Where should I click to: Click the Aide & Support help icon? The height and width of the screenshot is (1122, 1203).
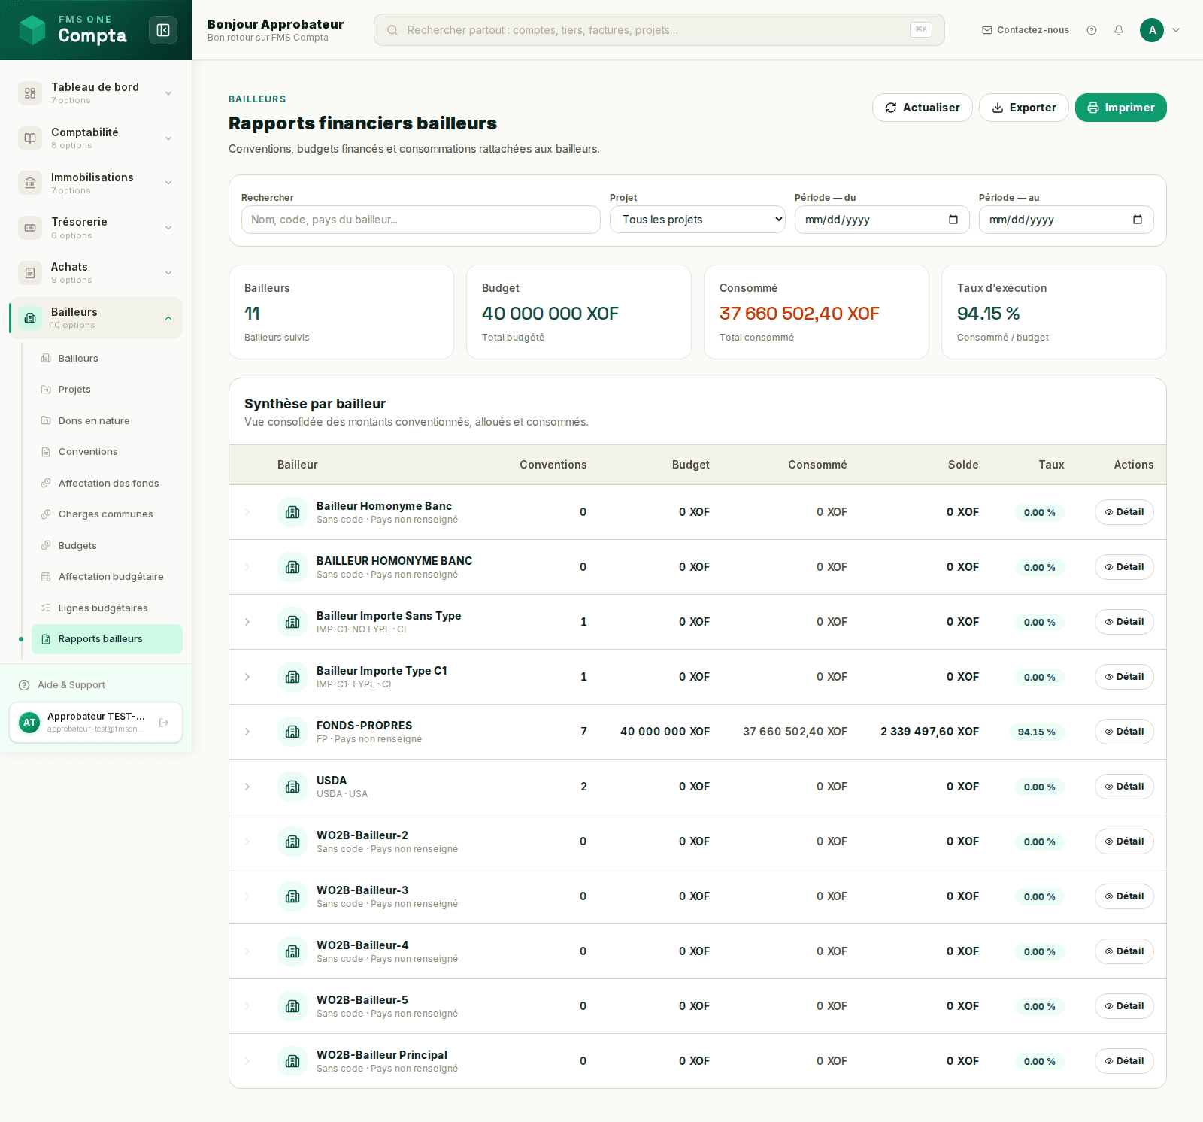pyautogui.click(x=24, y=685)
